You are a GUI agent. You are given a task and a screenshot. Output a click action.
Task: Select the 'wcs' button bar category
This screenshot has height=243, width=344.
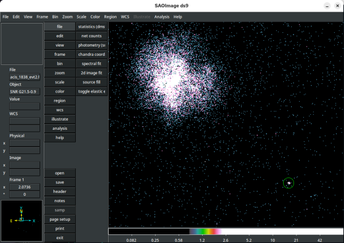60,110
